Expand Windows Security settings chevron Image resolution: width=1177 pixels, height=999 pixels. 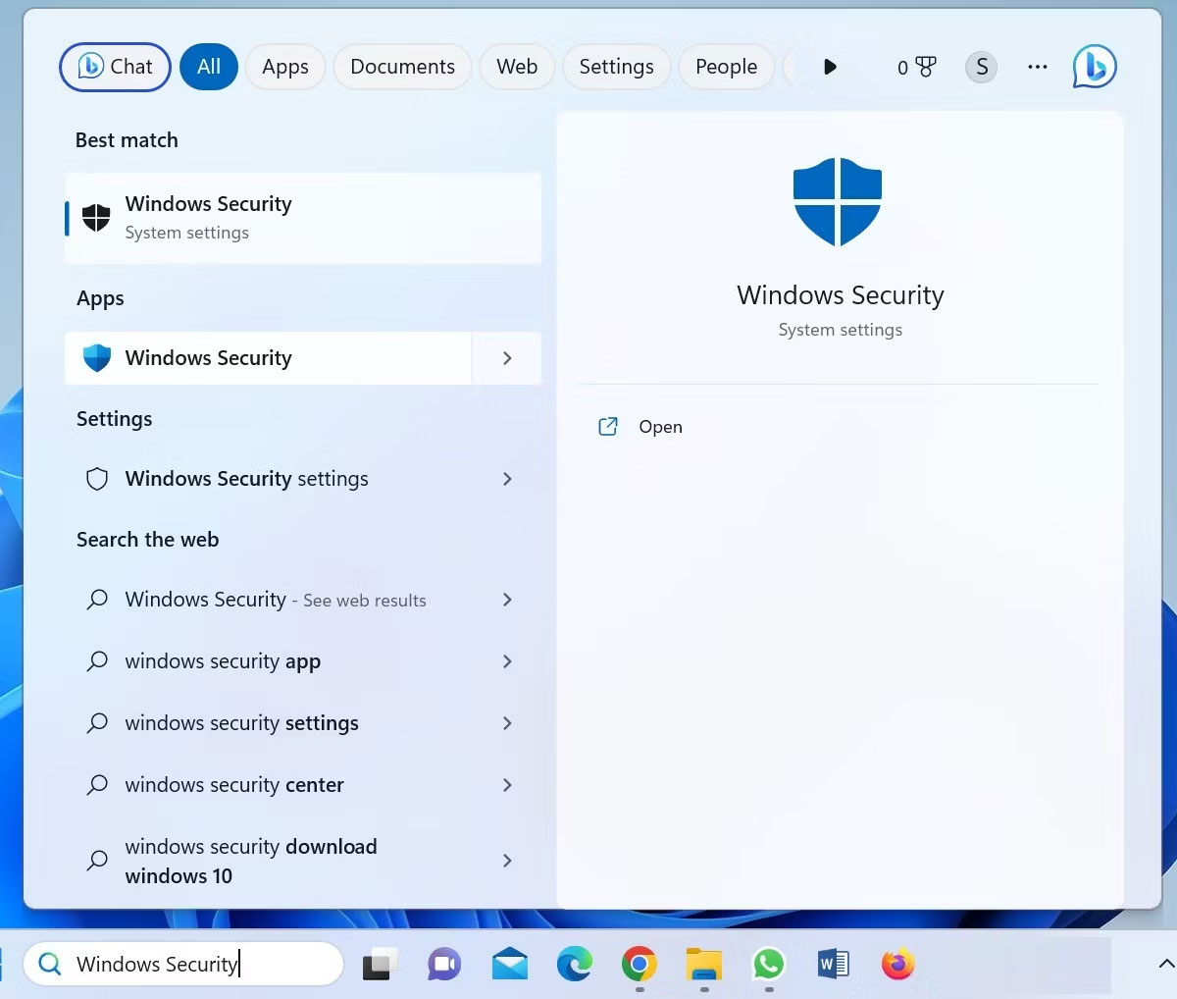tap(507, 479)
